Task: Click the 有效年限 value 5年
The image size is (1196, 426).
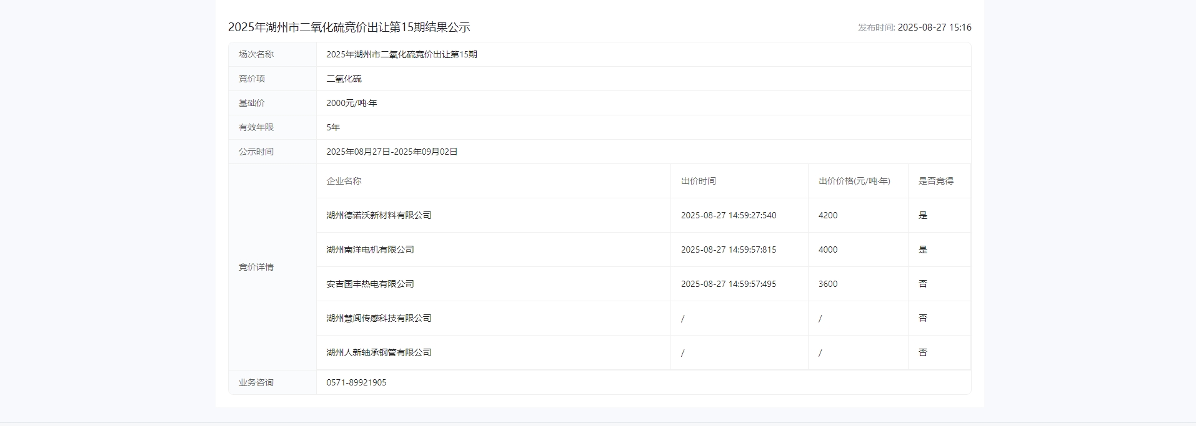Action: pyautogui.click(x=333, y=127)
